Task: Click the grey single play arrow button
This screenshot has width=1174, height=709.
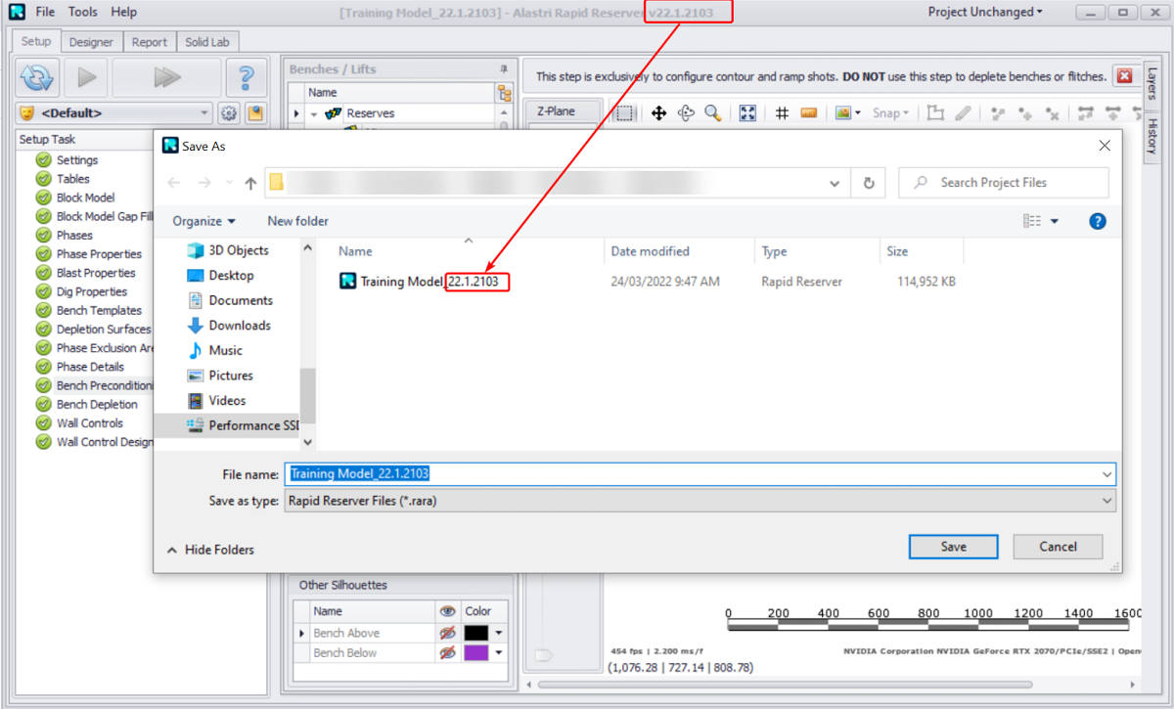Action: [x=86, y=76]
